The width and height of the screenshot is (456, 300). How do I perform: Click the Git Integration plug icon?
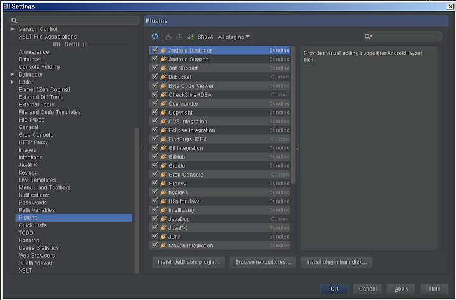[x=163, y=148]
